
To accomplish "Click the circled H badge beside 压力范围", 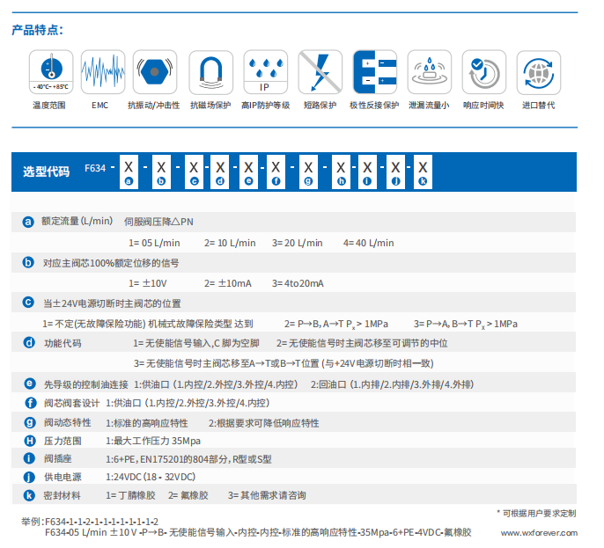I will (x=28, y=440).
